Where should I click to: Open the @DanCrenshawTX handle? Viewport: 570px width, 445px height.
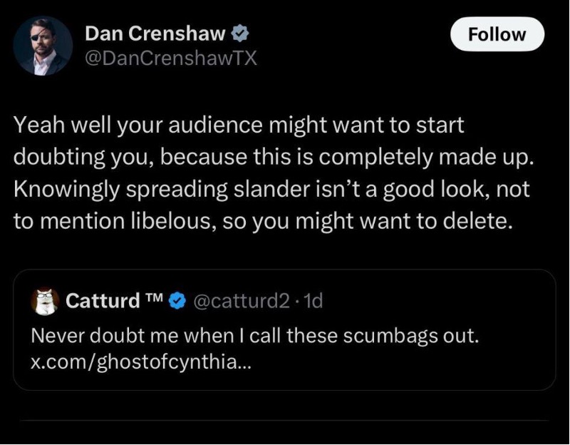point(170,58)
